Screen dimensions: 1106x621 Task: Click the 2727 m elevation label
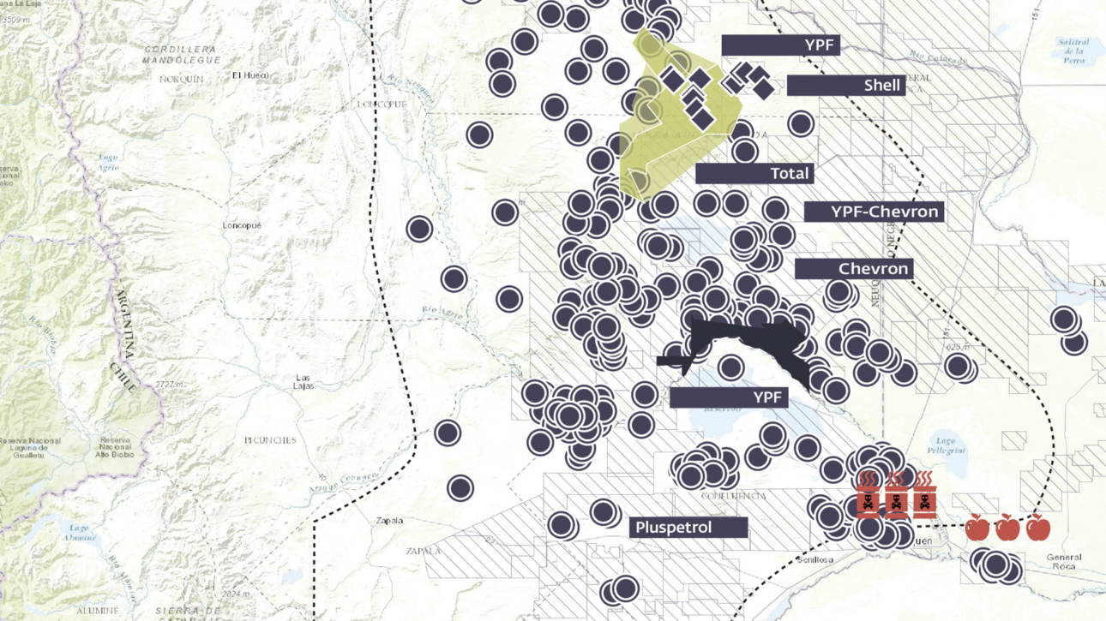coord(171,384)
